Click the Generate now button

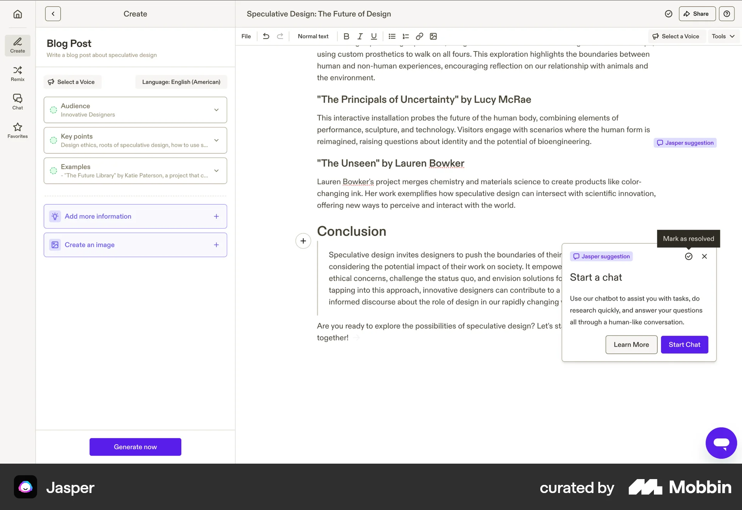click(135, 447)
